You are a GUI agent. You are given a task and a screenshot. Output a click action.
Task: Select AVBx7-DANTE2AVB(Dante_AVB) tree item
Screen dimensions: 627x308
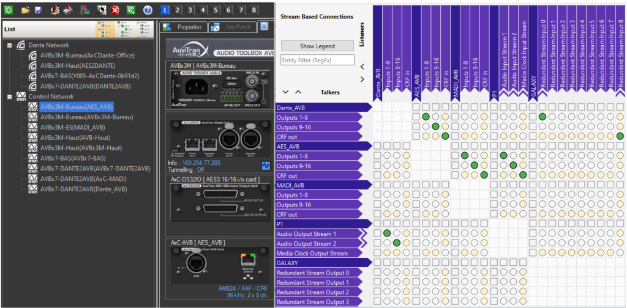tap(83, 189)
